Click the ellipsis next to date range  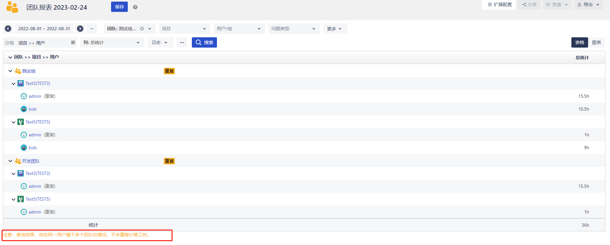[92, 29]
